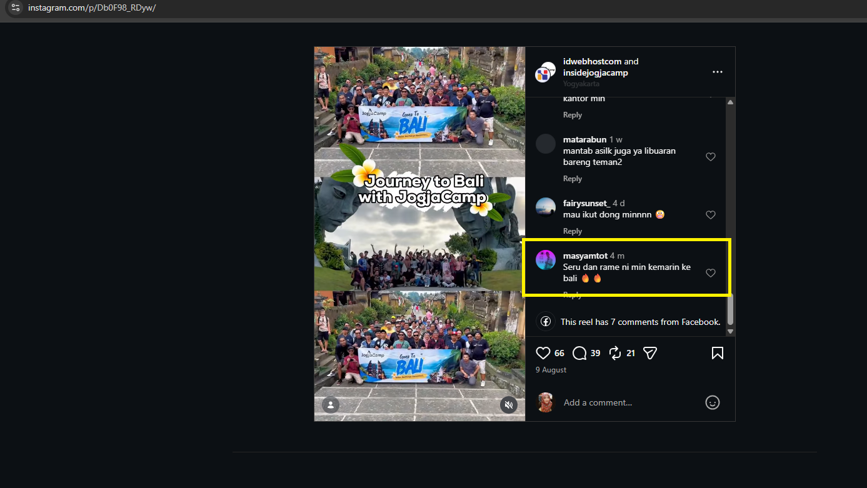Save the post with the bookmark icon

tap(718, 353)
